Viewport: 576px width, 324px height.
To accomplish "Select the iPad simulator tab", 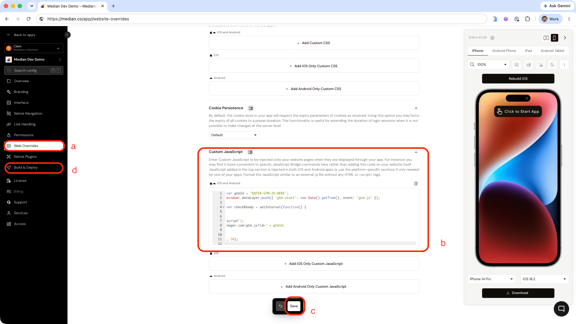I will [528, 51].
